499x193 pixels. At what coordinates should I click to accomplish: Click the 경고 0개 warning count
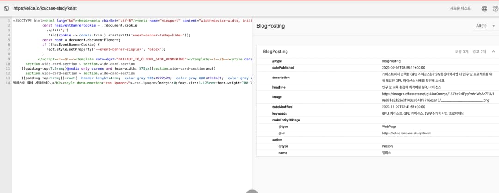pyautogui.click(x=479, y=51)
